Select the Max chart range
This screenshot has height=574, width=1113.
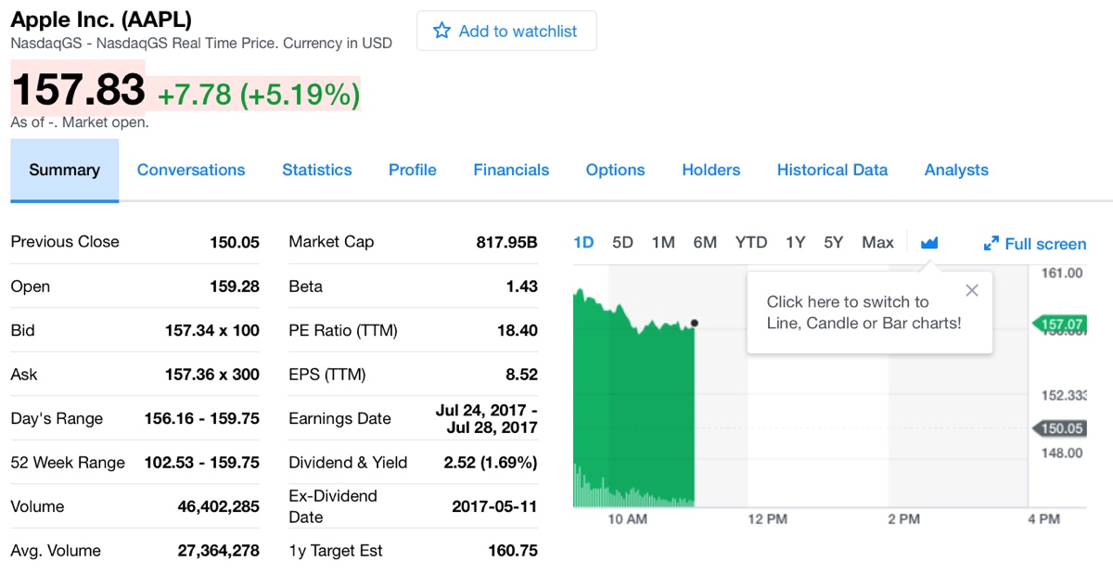coord(877,242)
